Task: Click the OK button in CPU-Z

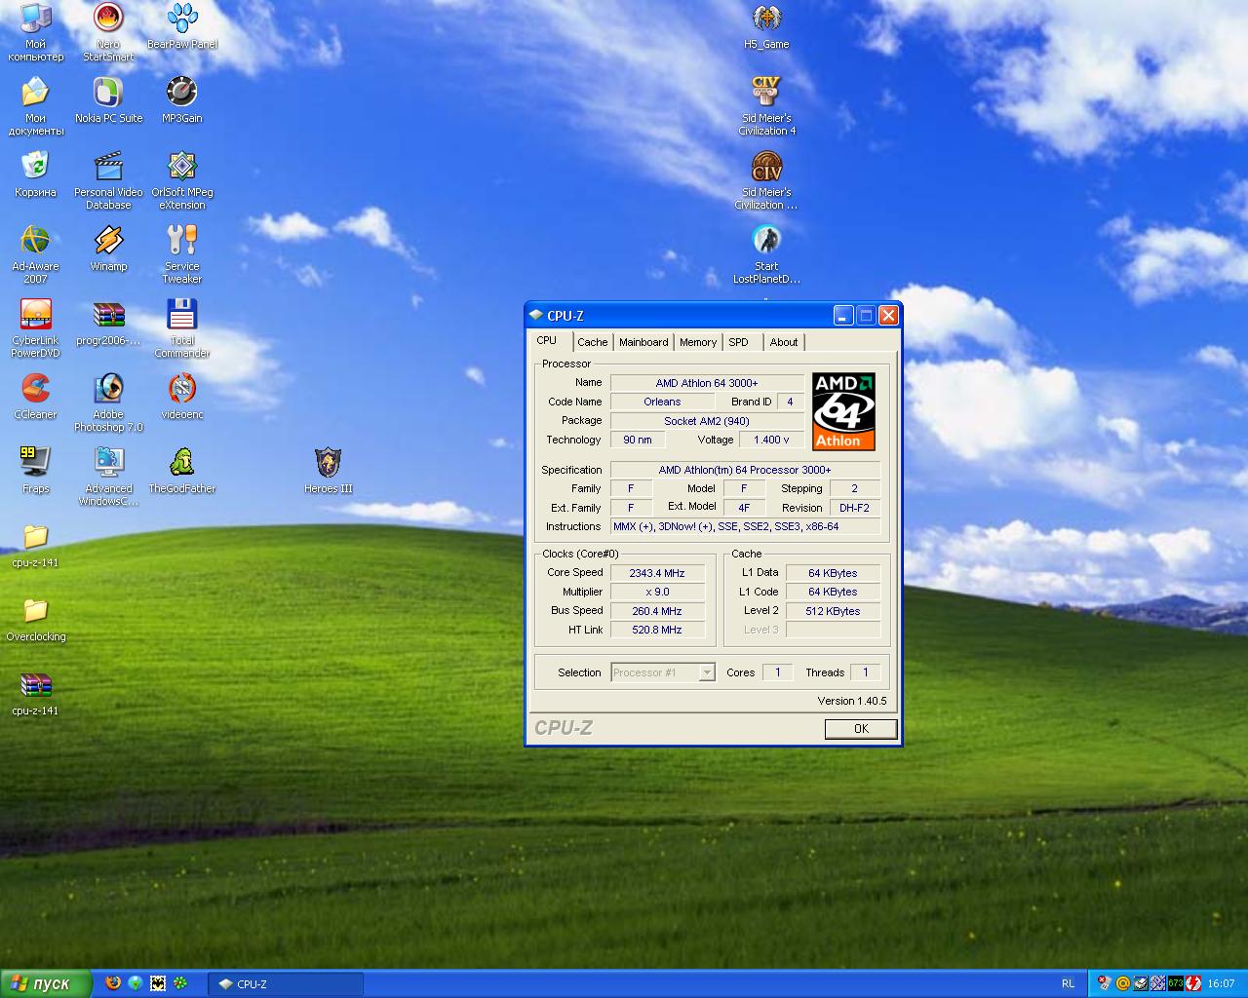Action: 861,729
